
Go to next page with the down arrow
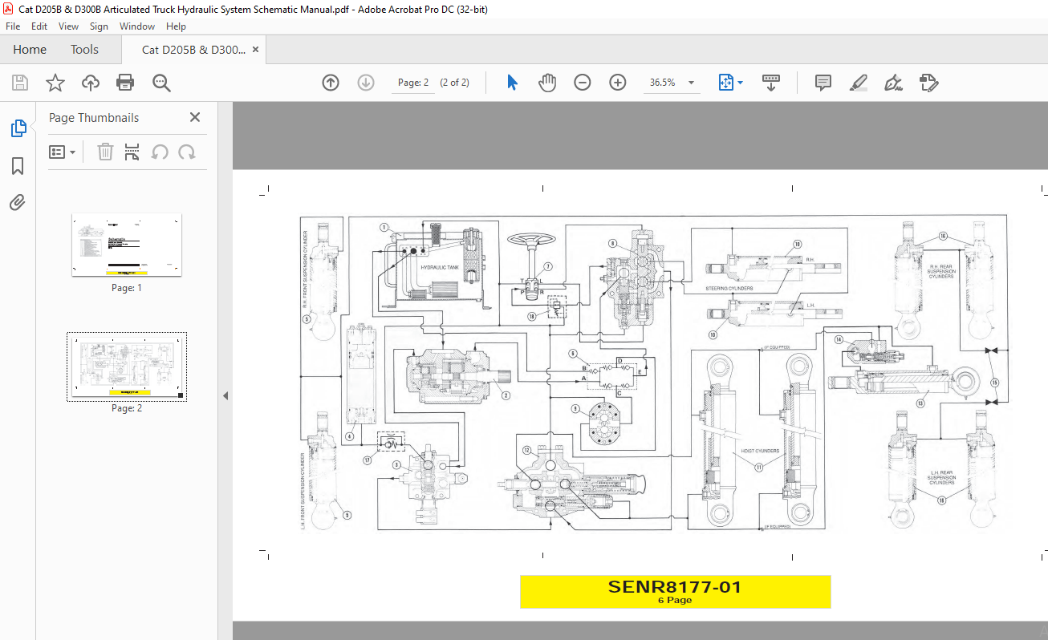point(366,83)
